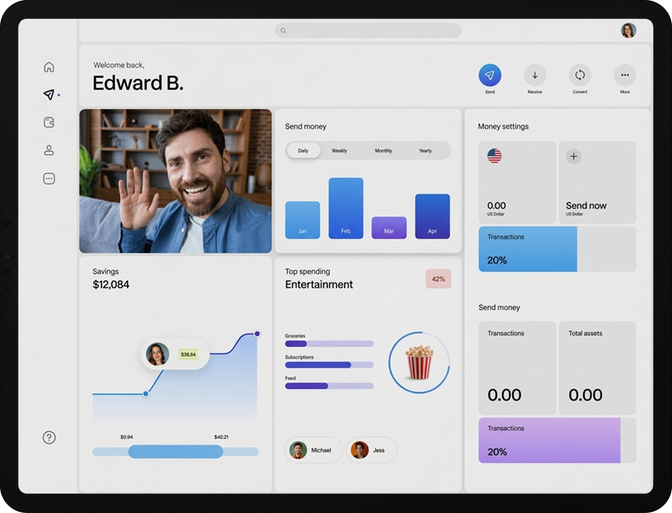Viewport: 672px width, 513px height.
Task: Click the plus button to add a currency
Action: click(573, 156)
